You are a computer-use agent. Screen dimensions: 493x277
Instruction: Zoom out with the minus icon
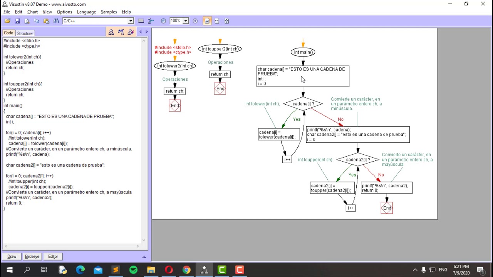coord(163,21)
